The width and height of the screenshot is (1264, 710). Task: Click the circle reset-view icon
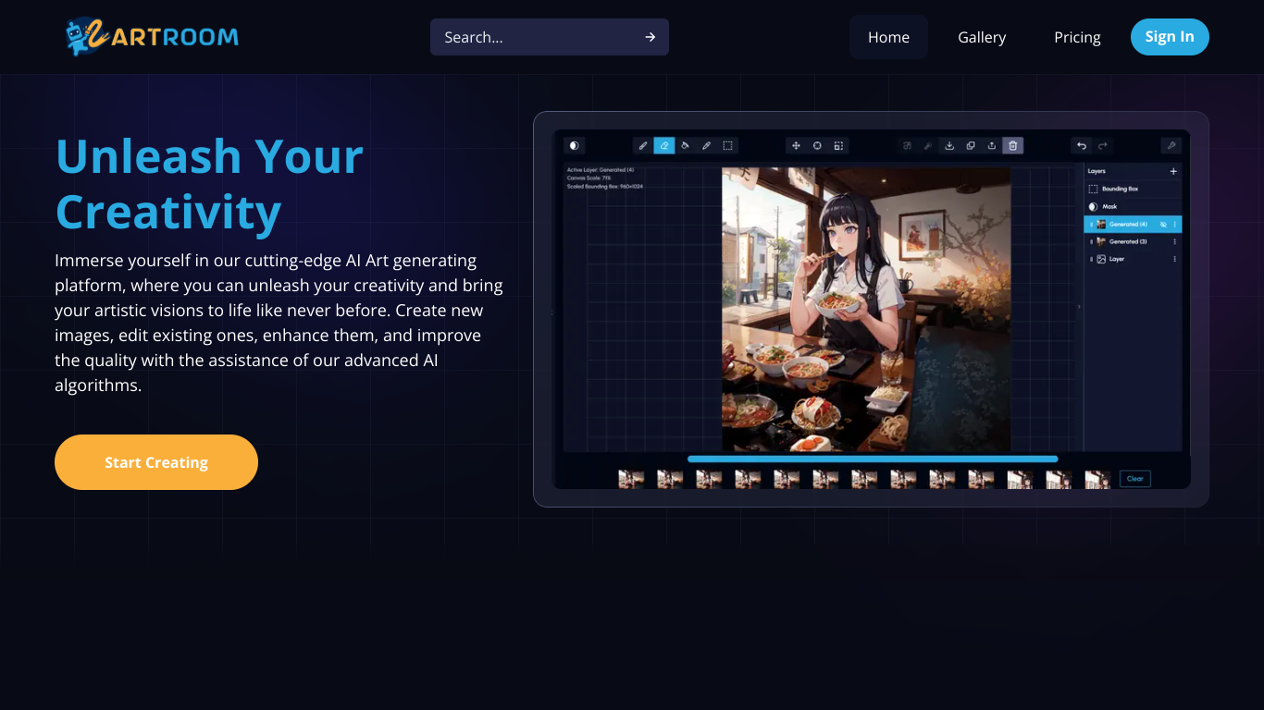[817, 146]
